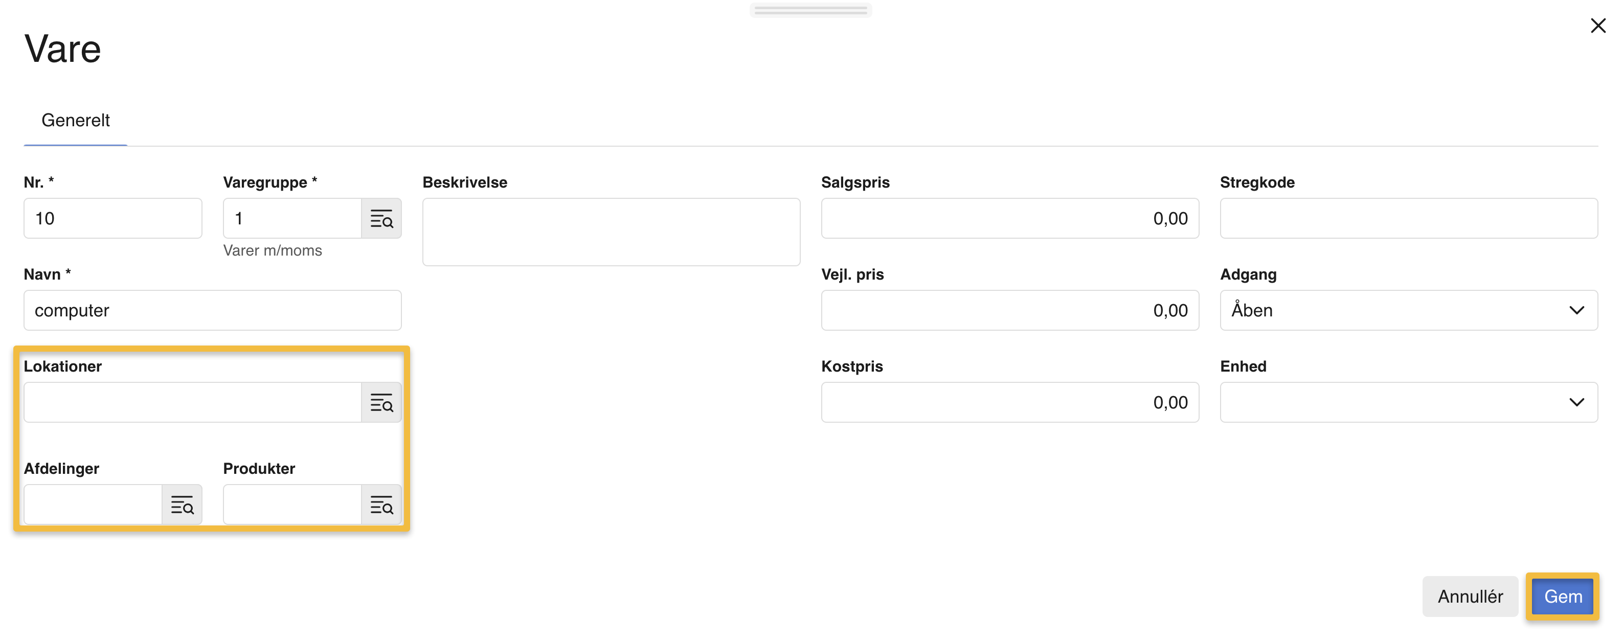Expand the Adgang dropdown
Viewport: 1623px width, 642px height.
(1408, 311)
